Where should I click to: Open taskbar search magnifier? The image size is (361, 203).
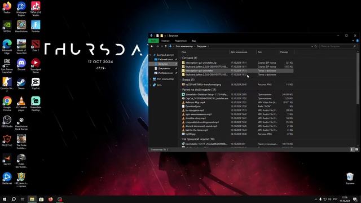tap(14, 199)
